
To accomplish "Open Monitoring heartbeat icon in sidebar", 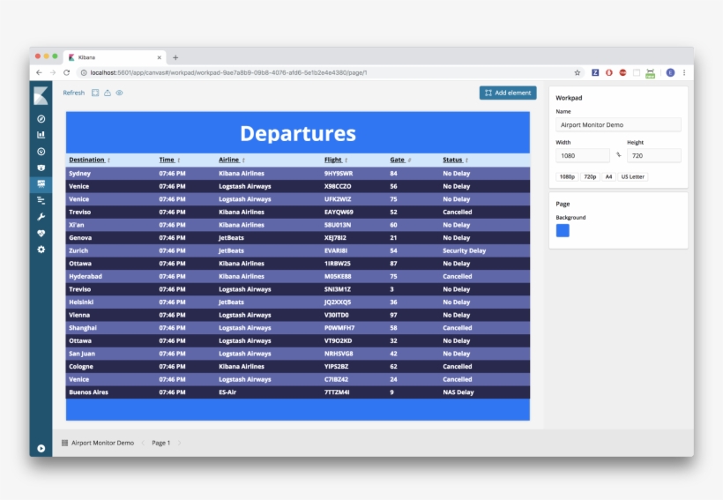I will (x=41, y=234).
